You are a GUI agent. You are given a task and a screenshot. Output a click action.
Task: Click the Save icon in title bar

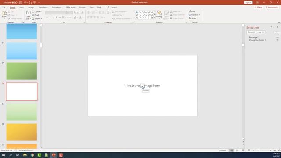pyautogui.click(x=21, y=3)
